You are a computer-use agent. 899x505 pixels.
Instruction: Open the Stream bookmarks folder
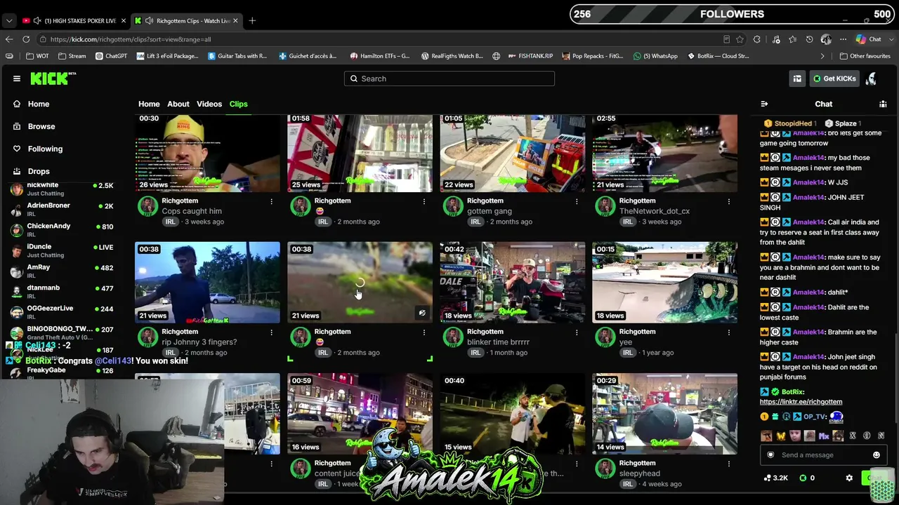[x=72, y=56]
